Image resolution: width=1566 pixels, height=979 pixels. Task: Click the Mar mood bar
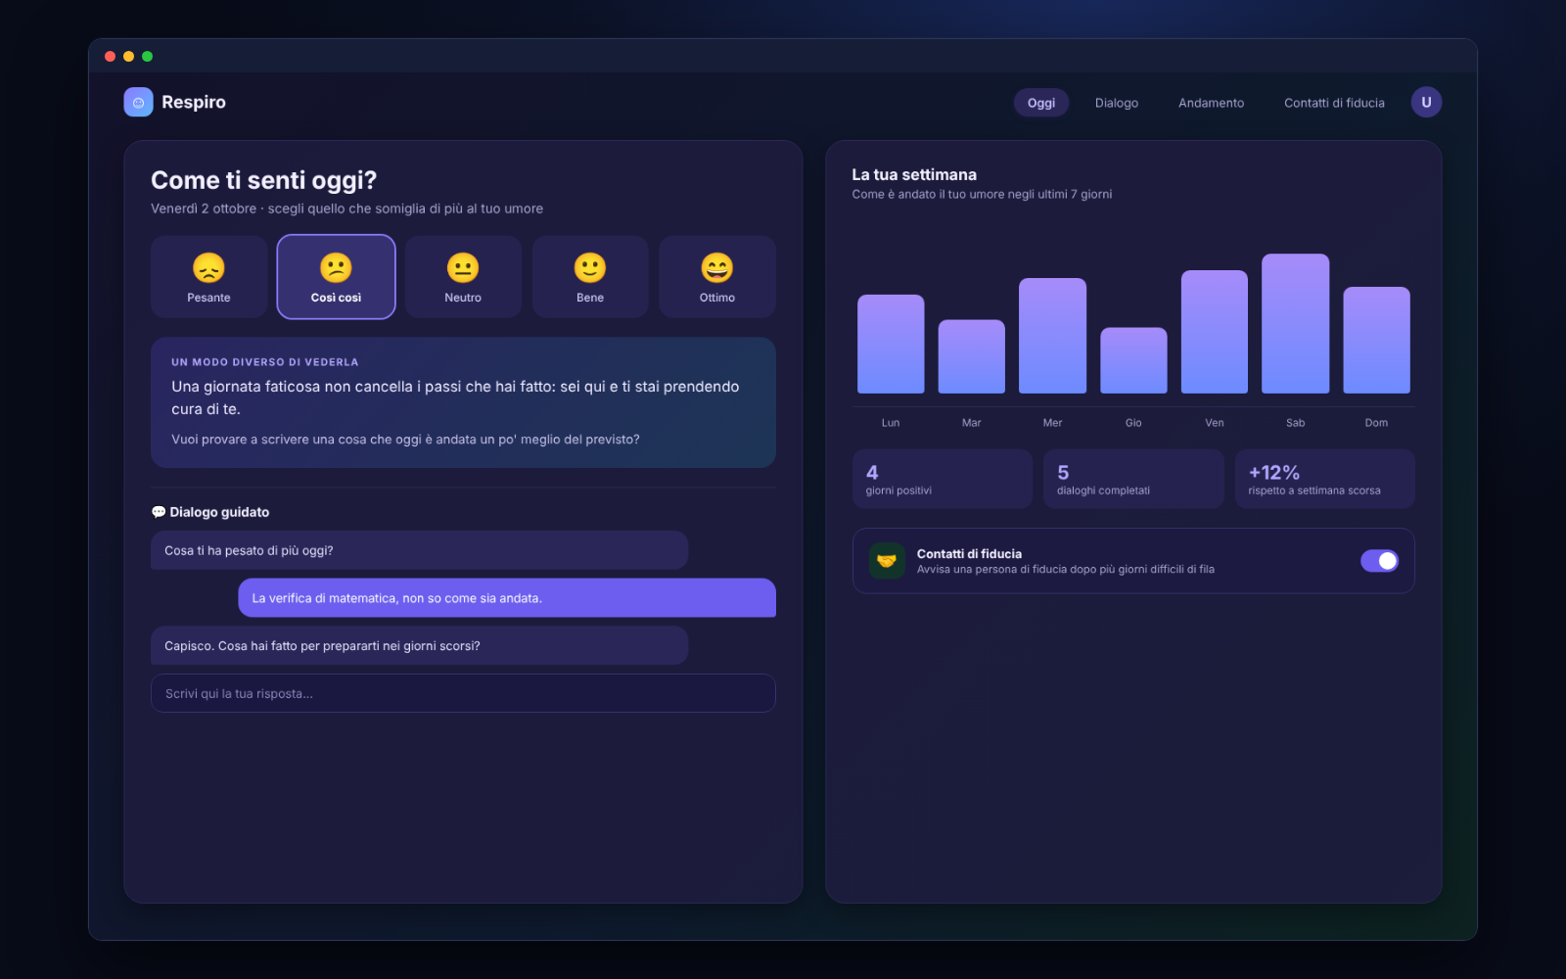coord(972,356)
